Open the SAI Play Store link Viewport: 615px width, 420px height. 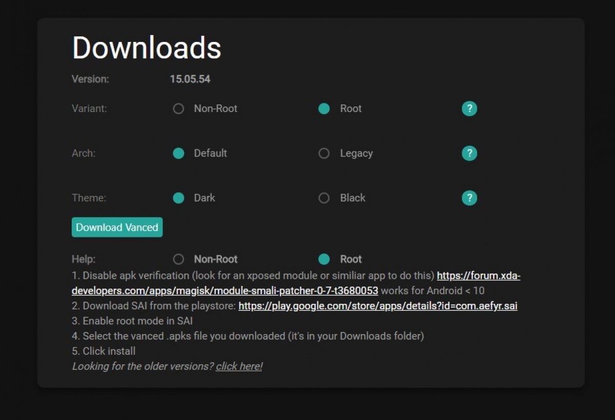click(x=378, y=306)
